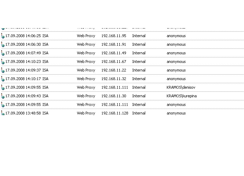Screen dimensions: 244x176
Task: Click the globe icon for the 14:10:23 session
Action: pos(3,62)
